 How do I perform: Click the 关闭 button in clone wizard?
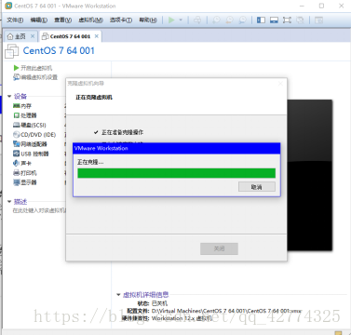219,248
